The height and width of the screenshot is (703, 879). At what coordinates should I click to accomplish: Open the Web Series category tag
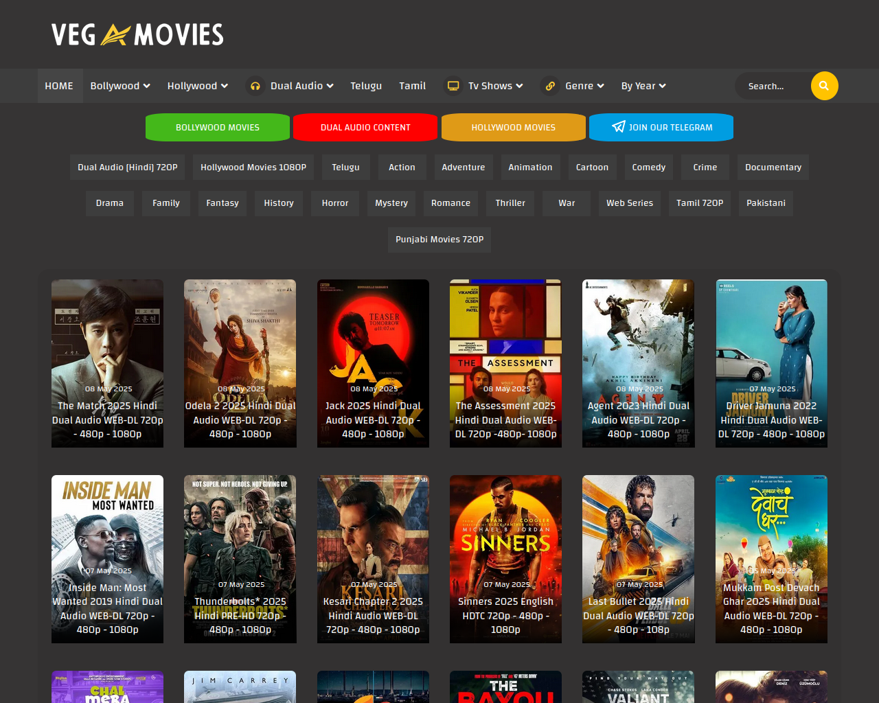(x=630, y=203)
